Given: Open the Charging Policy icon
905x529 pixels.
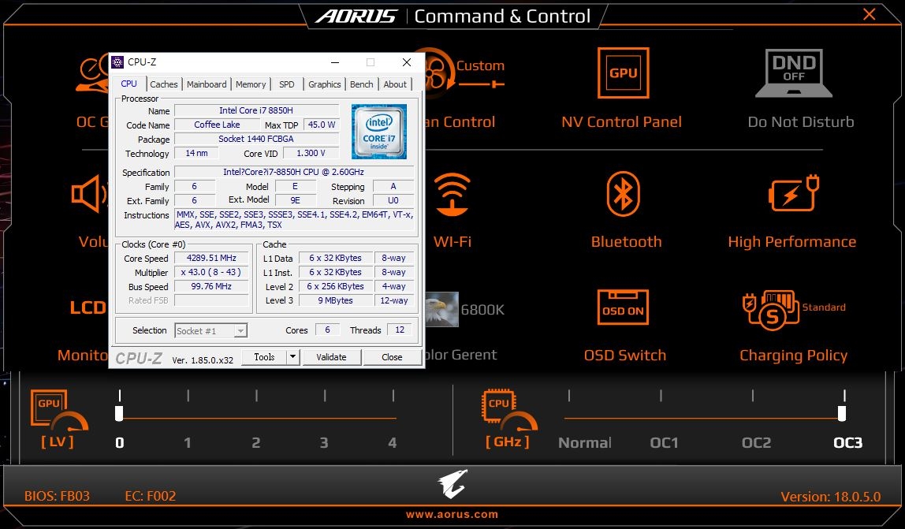Looking at the screenshot, I should 773,310.
